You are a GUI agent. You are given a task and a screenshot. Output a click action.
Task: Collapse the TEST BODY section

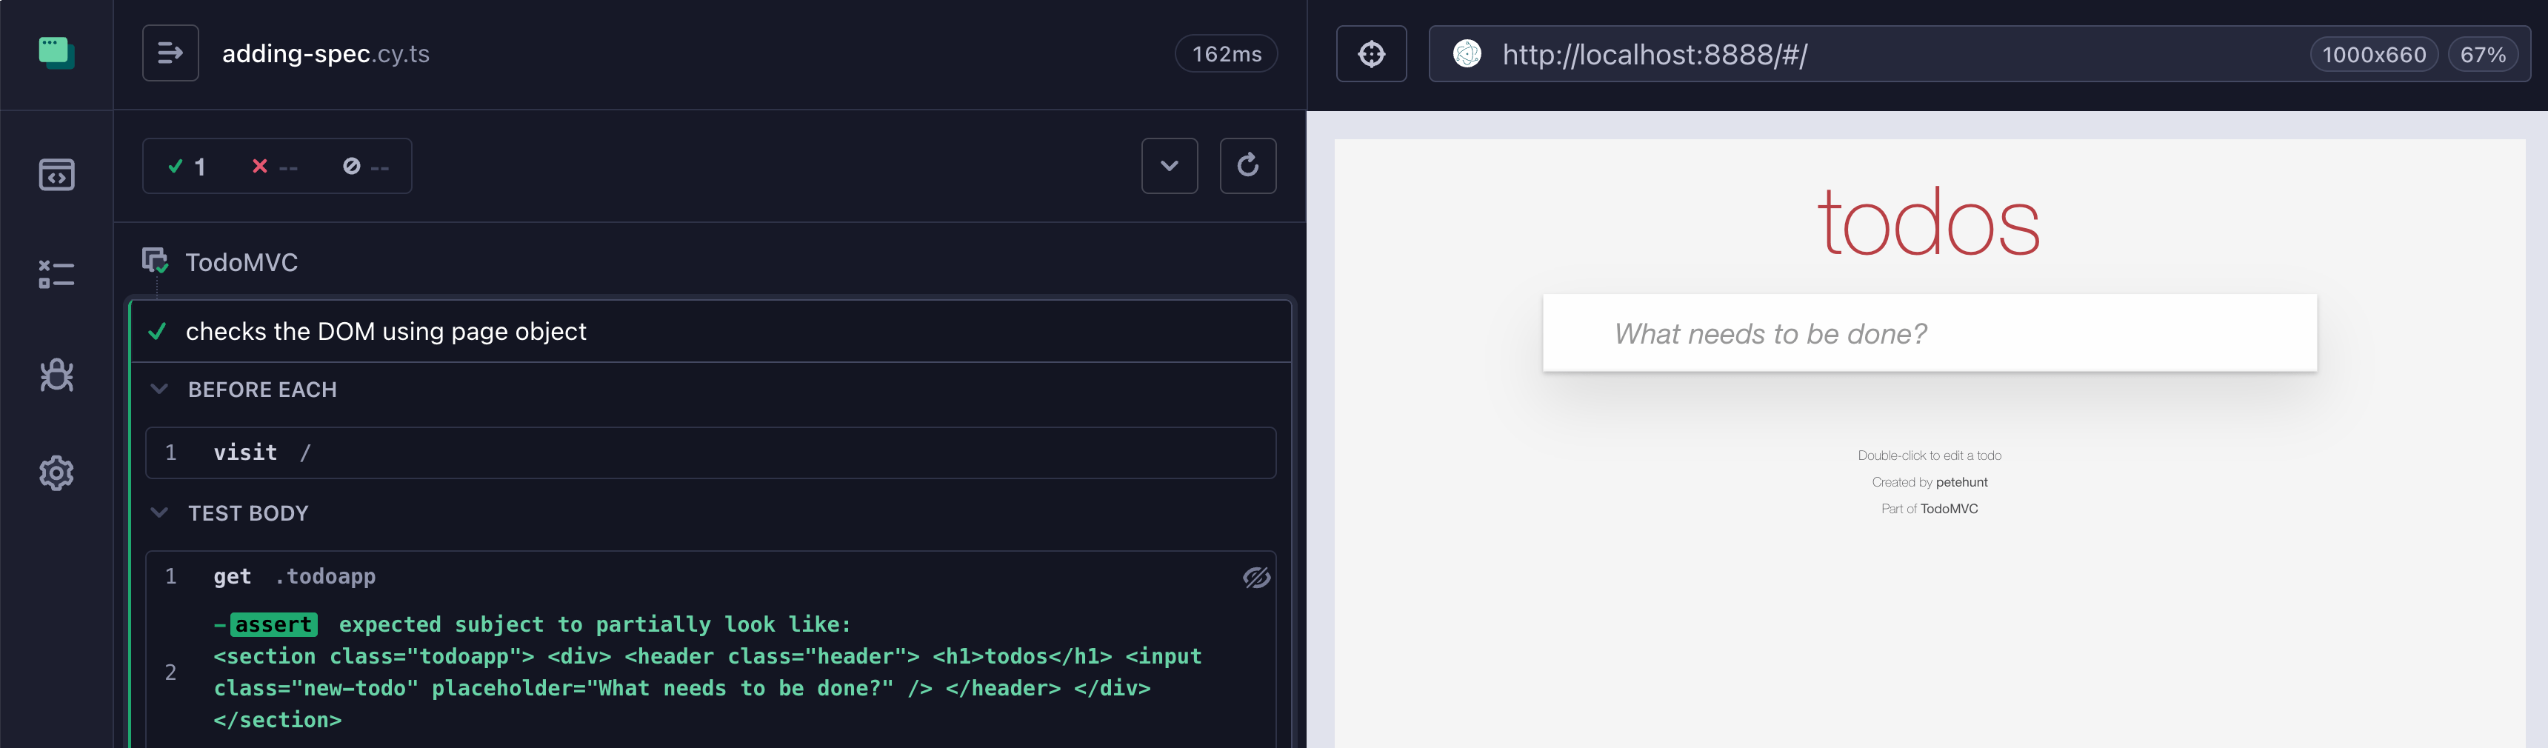coord(230,513)
